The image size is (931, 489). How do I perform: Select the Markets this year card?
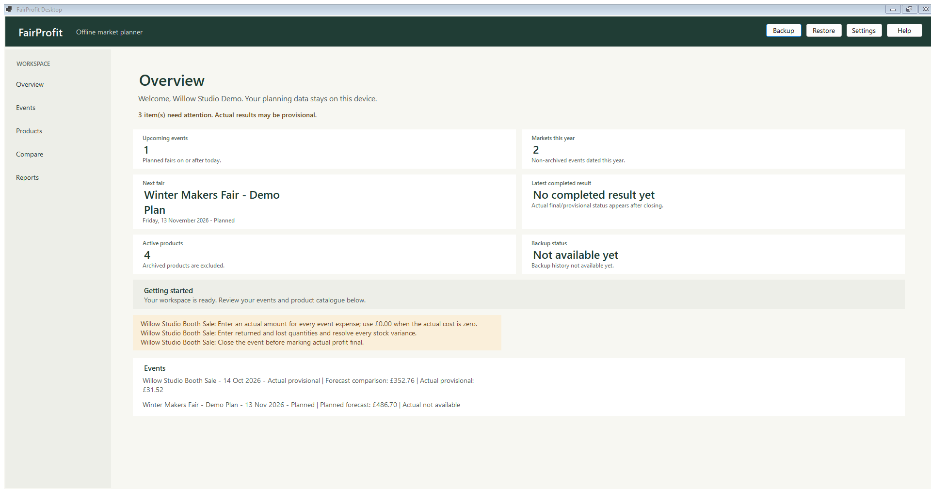713,149
